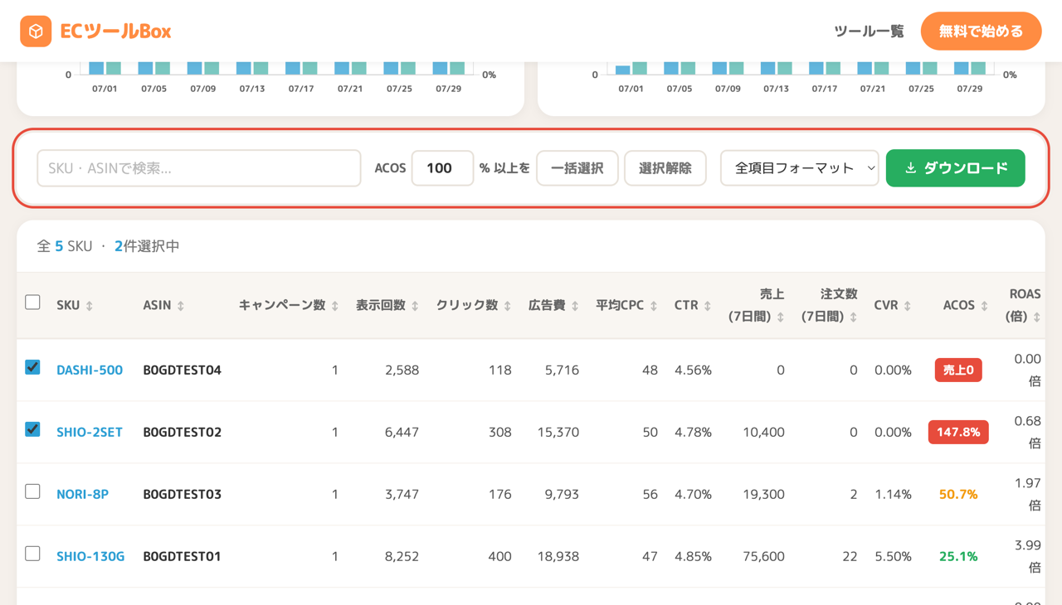This screenshot has width=1062, height=605.
Task: Sort by ACOS column sort icon
Action: tap(985, 306)
